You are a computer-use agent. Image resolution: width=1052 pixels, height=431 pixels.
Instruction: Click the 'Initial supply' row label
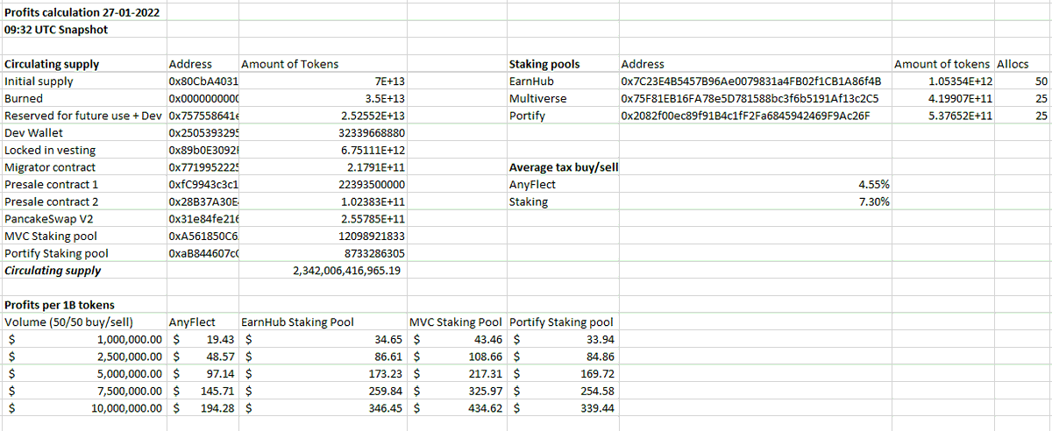tap(39, 81)
